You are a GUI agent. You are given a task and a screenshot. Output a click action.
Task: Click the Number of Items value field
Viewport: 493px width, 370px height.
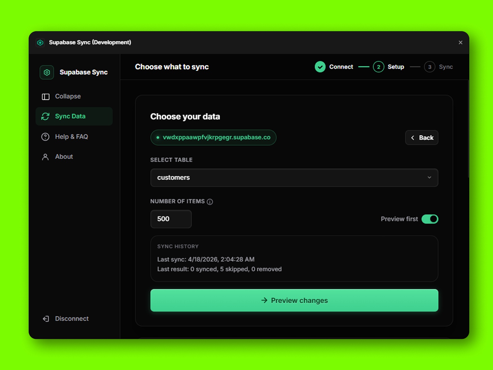[171, 219]
